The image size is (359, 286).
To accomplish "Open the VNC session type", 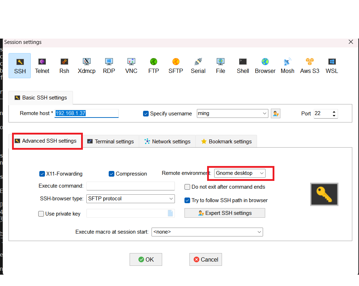I will click(x=131, y=65).
